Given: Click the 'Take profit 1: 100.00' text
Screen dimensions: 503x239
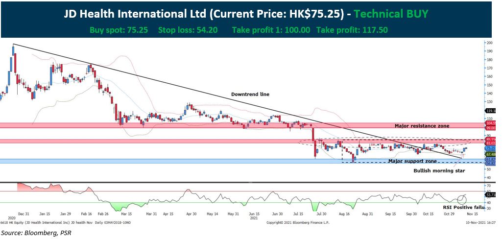Looking at the screenshot, I should tap(271, 30).
